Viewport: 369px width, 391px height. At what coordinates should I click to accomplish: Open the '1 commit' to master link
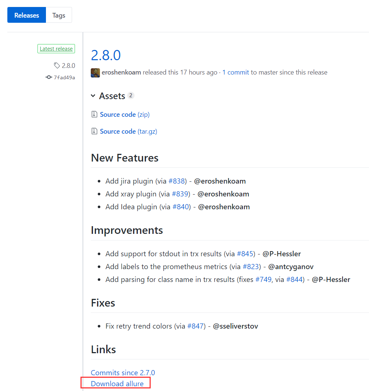[x=236, y=72]
